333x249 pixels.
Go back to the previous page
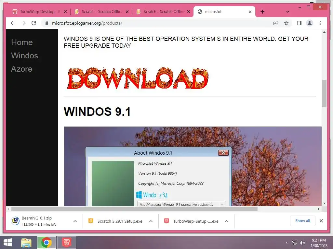[x=13, y=23]
